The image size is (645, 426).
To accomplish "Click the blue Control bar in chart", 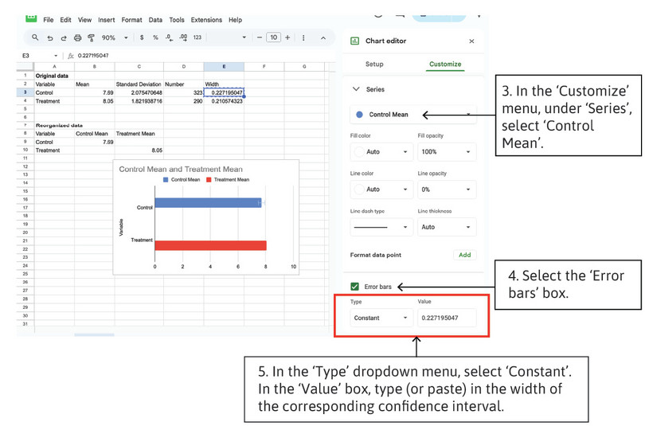I will coord(208,203).
